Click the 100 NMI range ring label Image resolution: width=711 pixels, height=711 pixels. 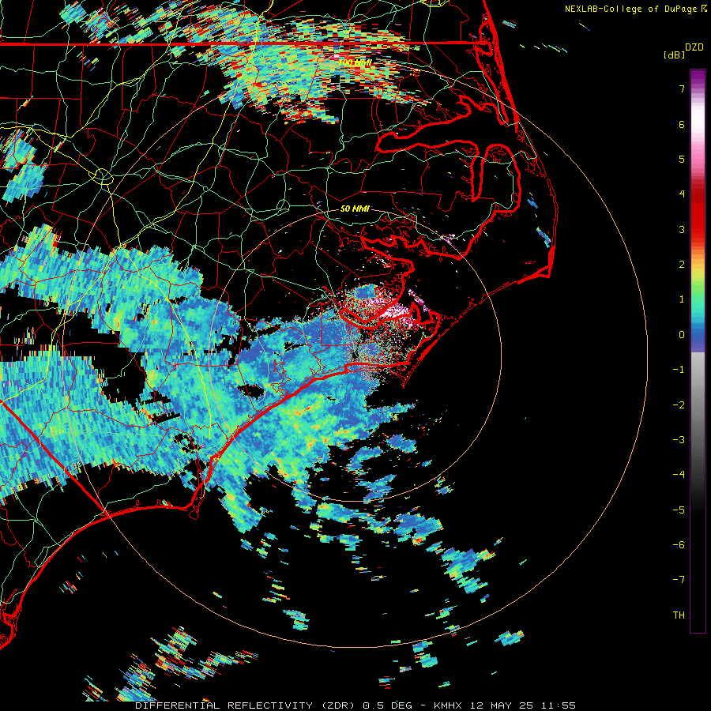(355, 62)
